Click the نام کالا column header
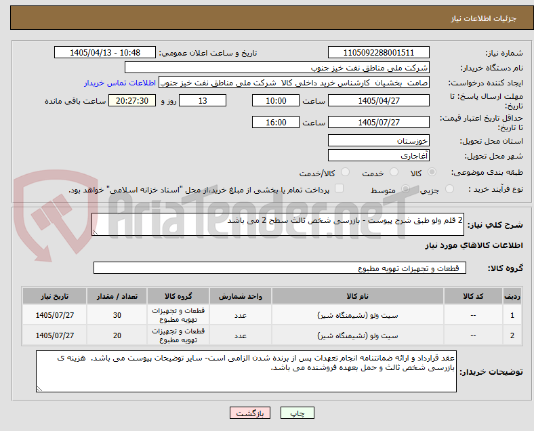Image resolution: width=534 pixels, height=431 pixels. 358,296
